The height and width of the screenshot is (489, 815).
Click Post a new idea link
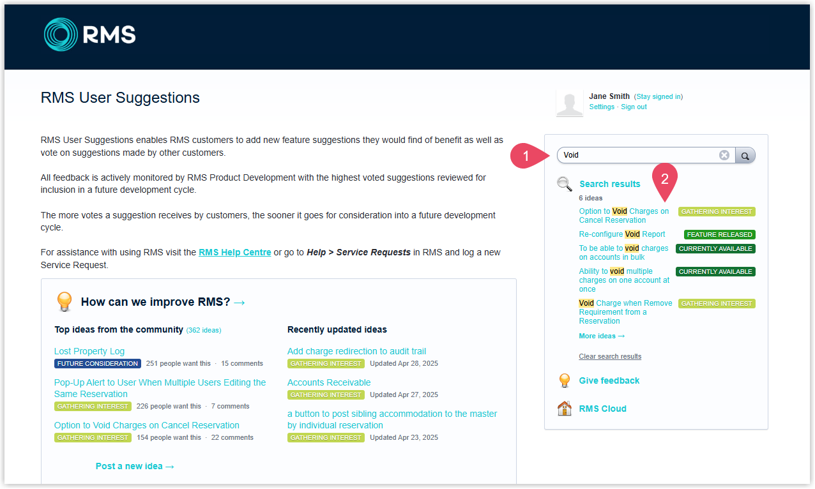point(135,466)
